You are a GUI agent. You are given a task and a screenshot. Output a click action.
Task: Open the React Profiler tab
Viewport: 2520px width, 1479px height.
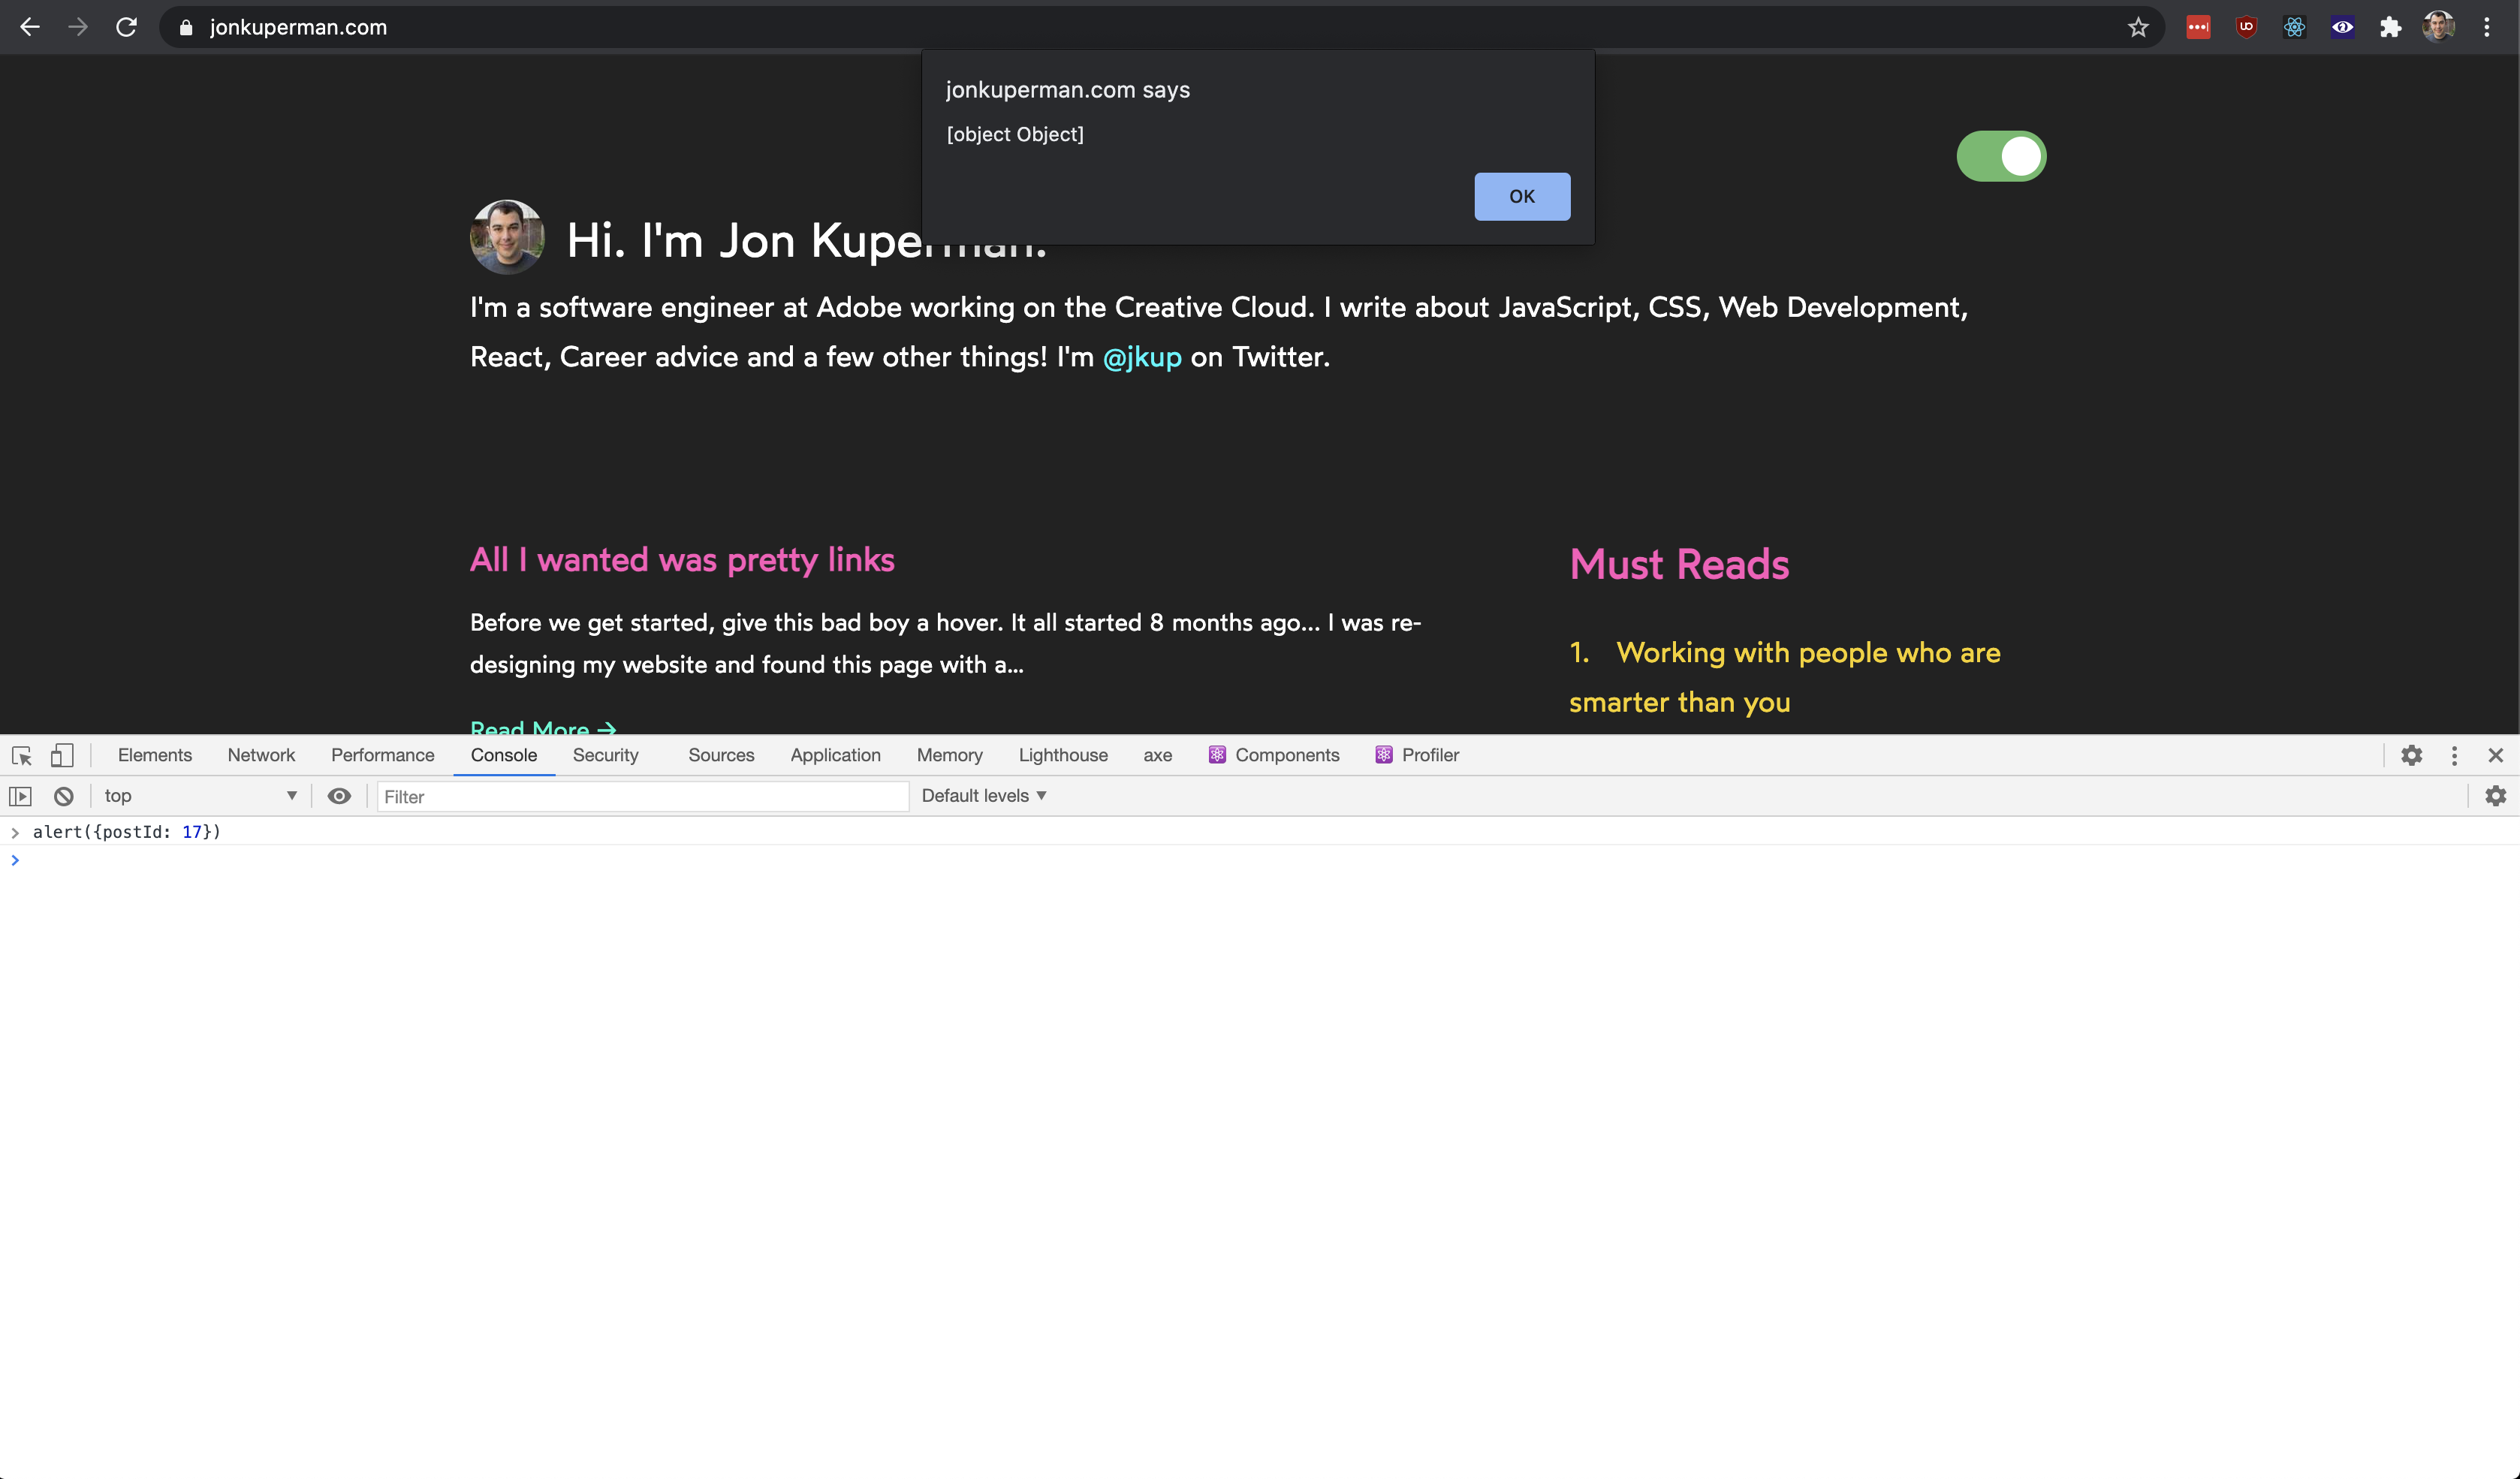(x=1417, y=755)
